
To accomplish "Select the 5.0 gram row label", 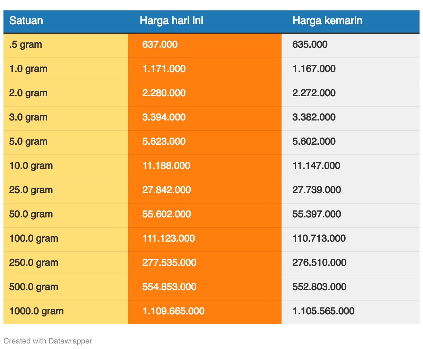I will pos(28,142).
